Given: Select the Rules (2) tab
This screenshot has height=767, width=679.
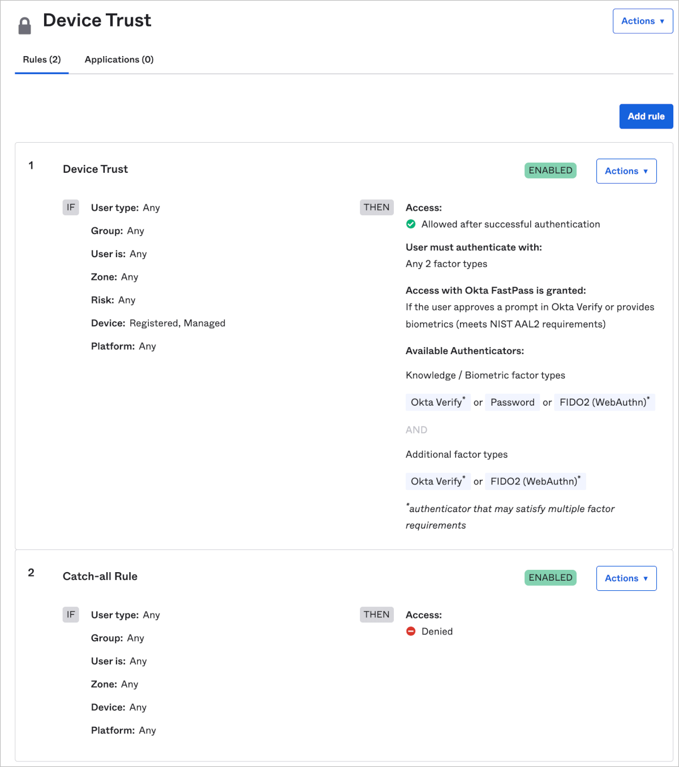Looking at the screenshot, I should tap(41, 59).
